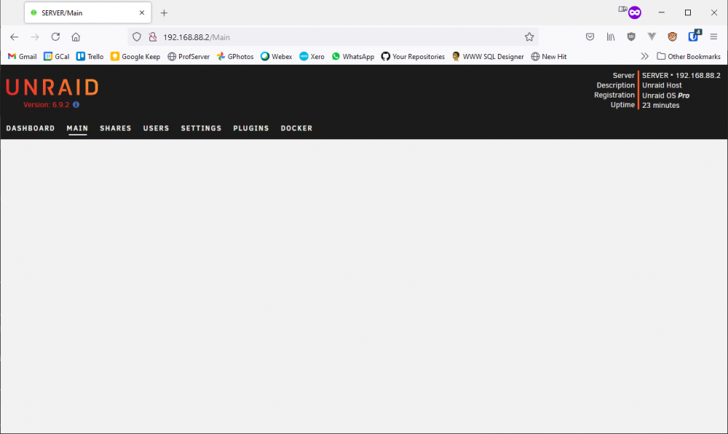
Task: Open the Google Keep bookmark
Action: coord(135,57)
